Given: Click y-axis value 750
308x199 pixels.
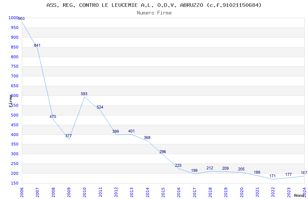Looking at the screenshot, I should pyautogui.click(x=15, y=67).
